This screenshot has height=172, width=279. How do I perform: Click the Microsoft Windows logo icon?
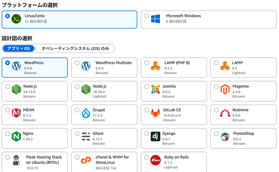156,19
